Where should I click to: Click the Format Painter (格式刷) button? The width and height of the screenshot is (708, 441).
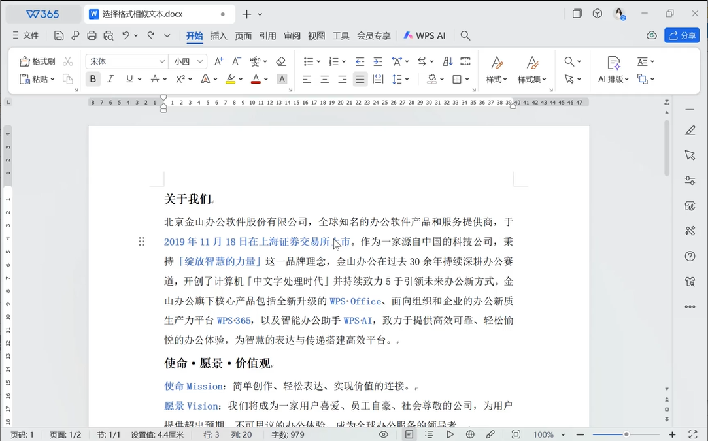pos(37,61)
